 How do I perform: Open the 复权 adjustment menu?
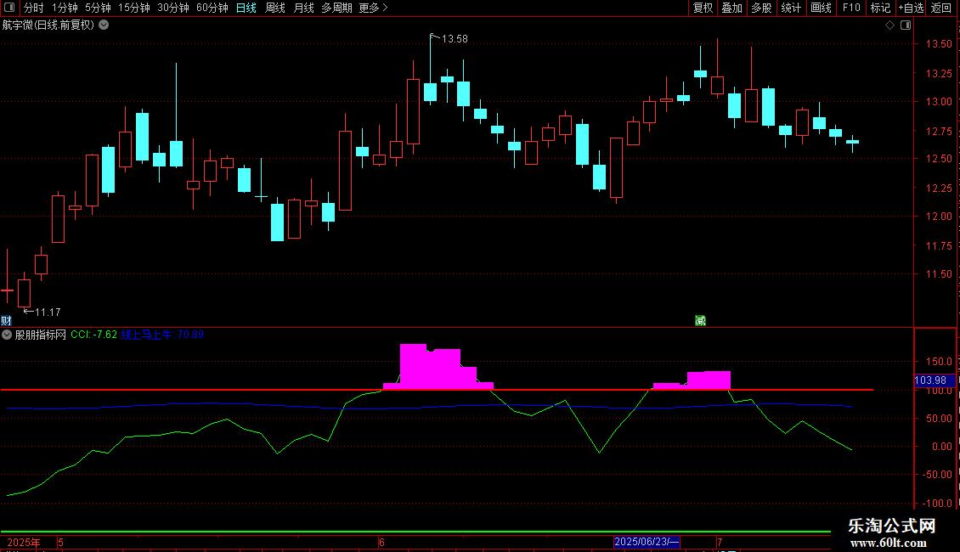(703, 8)
